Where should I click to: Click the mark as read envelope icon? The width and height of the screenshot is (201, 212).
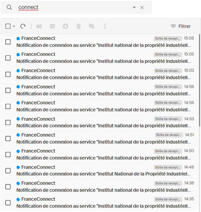click(39, 26)
